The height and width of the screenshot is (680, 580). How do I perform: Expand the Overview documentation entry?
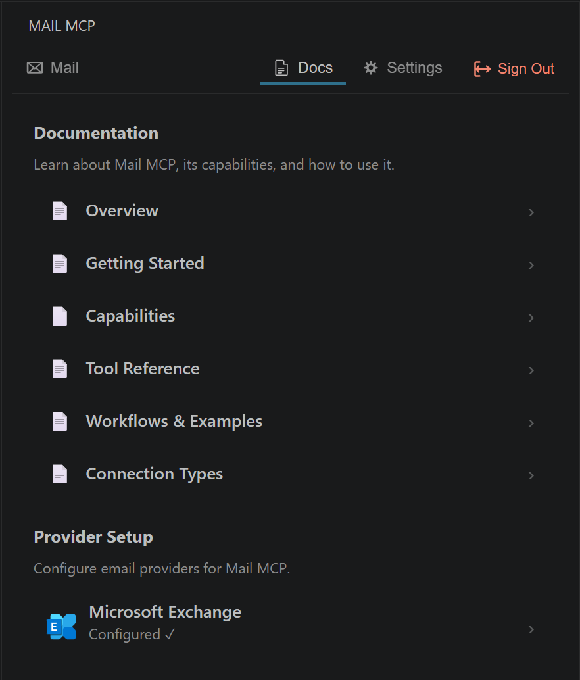pyautogui.click(x=531, y=212)
